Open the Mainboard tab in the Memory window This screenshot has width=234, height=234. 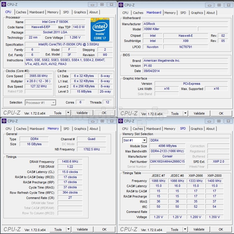[x=37, y=129]
